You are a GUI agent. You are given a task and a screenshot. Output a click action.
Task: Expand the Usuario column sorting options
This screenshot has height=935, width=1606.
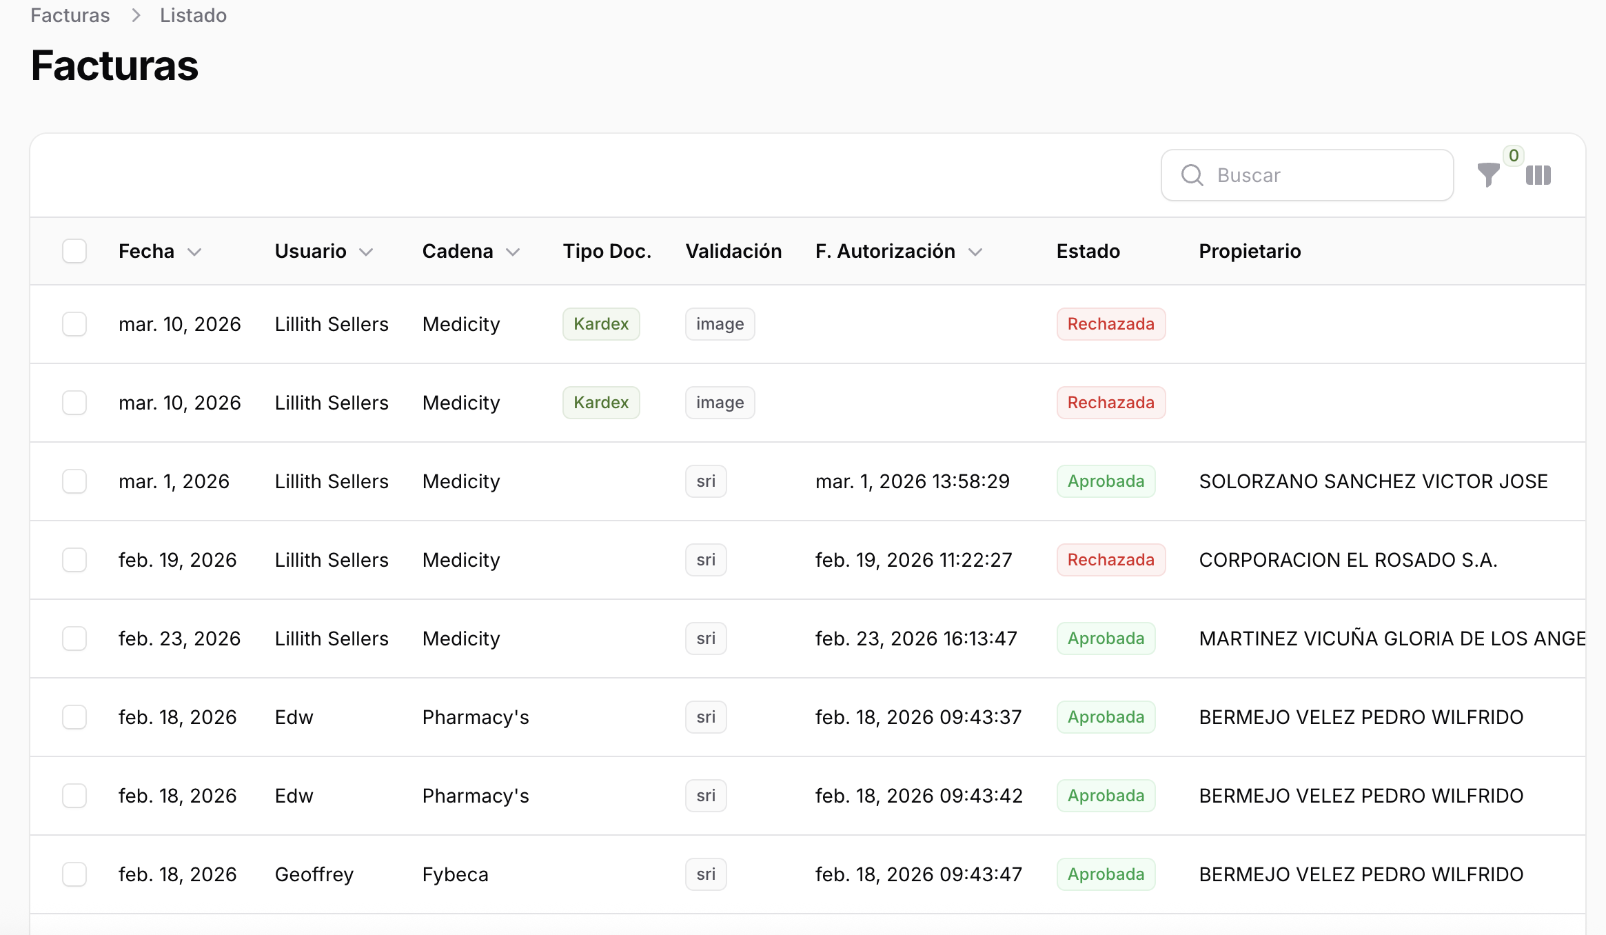[366, 252]
